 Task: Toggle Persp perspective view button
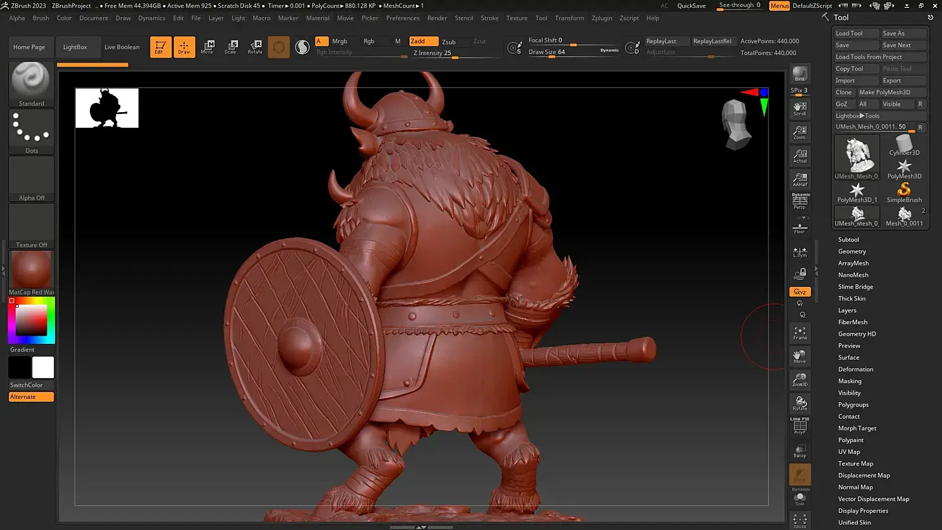(800, 202)
